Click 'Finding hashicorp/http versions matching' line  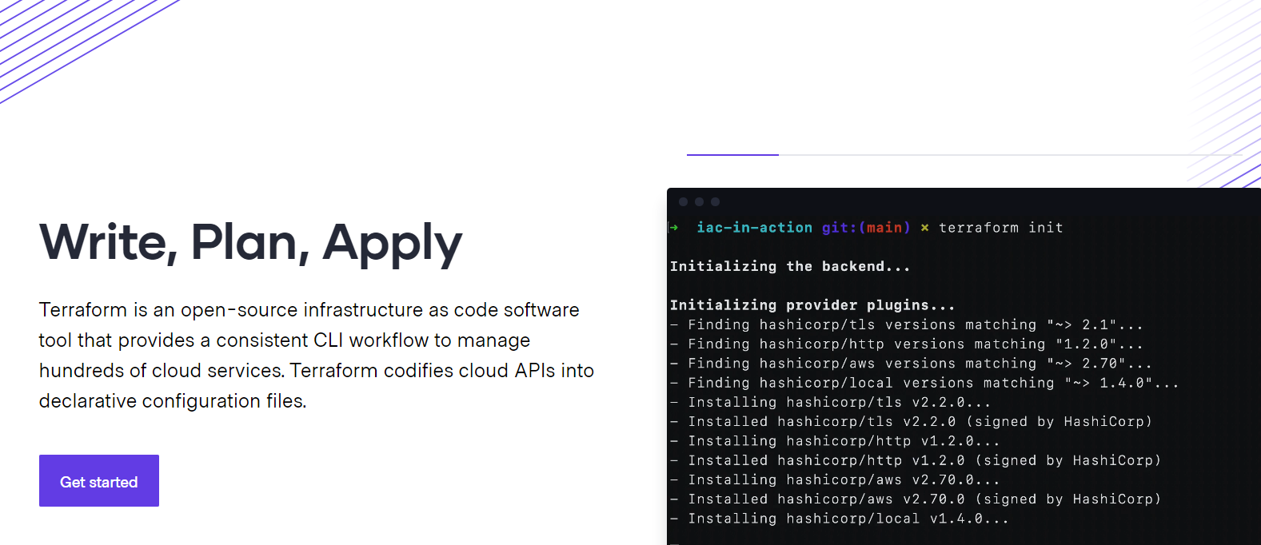pyautogui.click(x=907, y=344)
